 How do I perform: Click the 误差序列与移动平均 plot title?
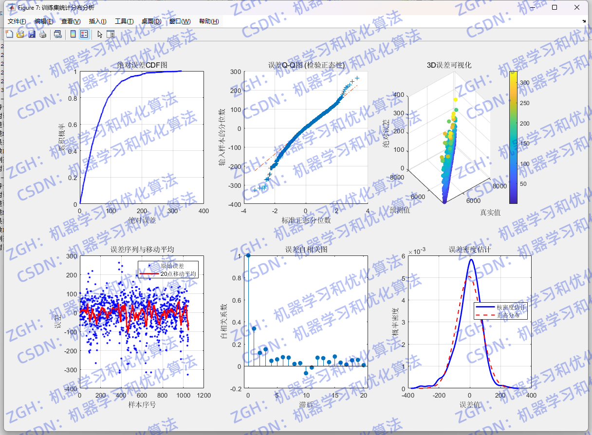(x=142, y=250)
